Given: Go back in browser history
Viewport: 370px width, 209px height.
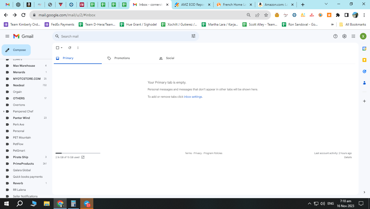Looking at the screenshot, I should coord(6,15).
